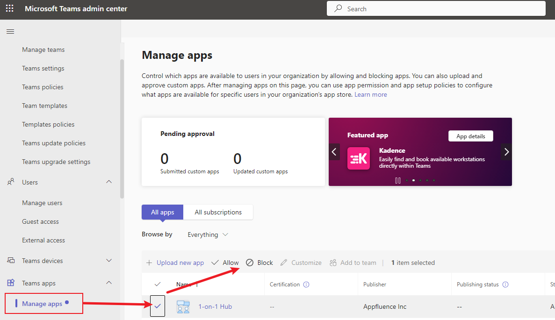Image resolution: width=555 pixels, height=320 pixels.
Task: Open Team templates in sidebar
Action: click(44, 106)
